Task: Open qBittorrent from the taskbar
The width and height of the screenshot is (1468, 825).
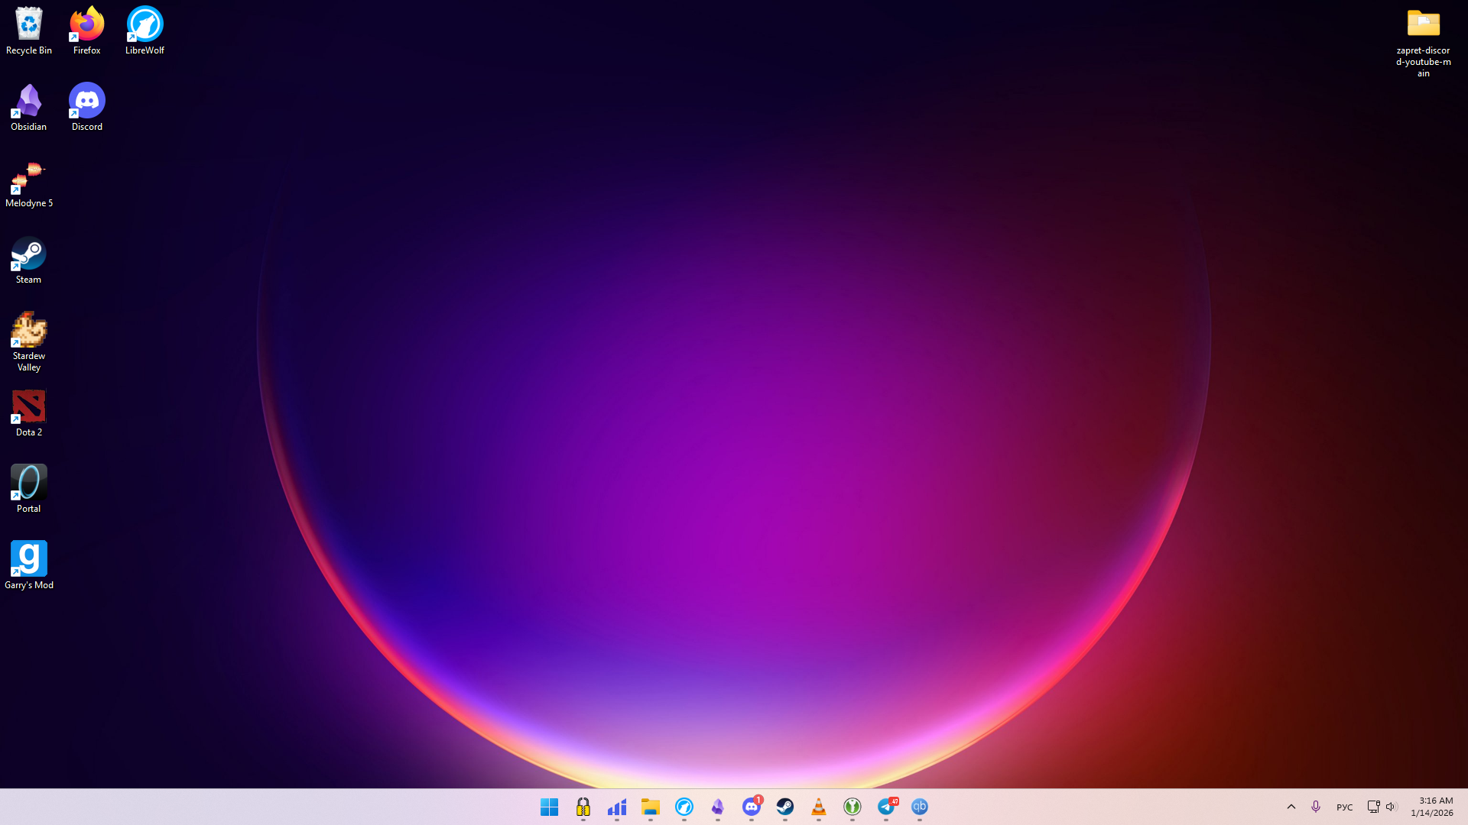Action: click(919, 807)
